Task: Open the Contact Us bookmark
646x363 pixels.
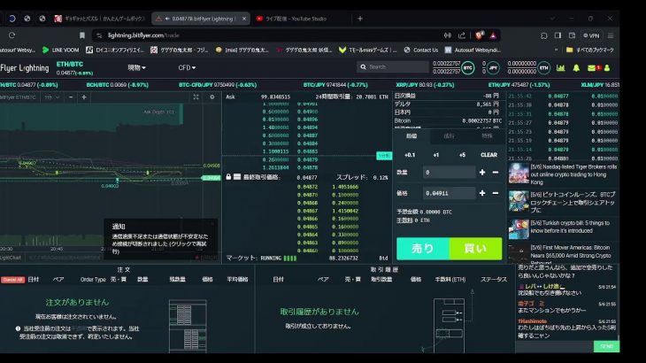Action: click(420, 50)
